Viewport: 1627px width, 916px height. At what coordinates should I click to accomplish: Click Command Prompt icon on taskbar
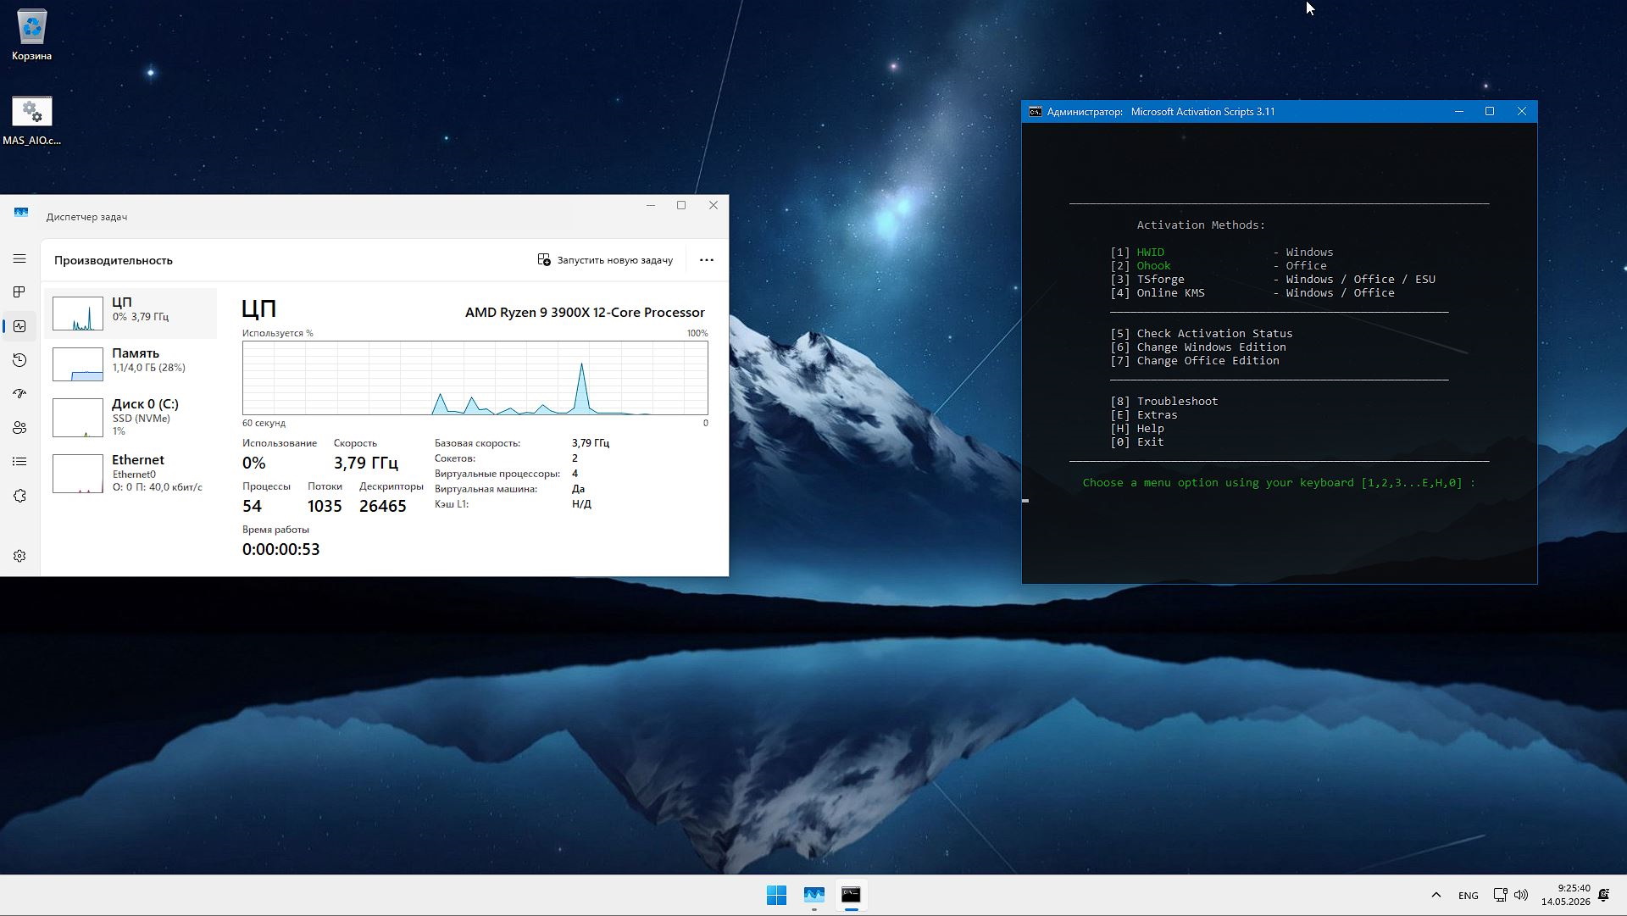[851, 895]
